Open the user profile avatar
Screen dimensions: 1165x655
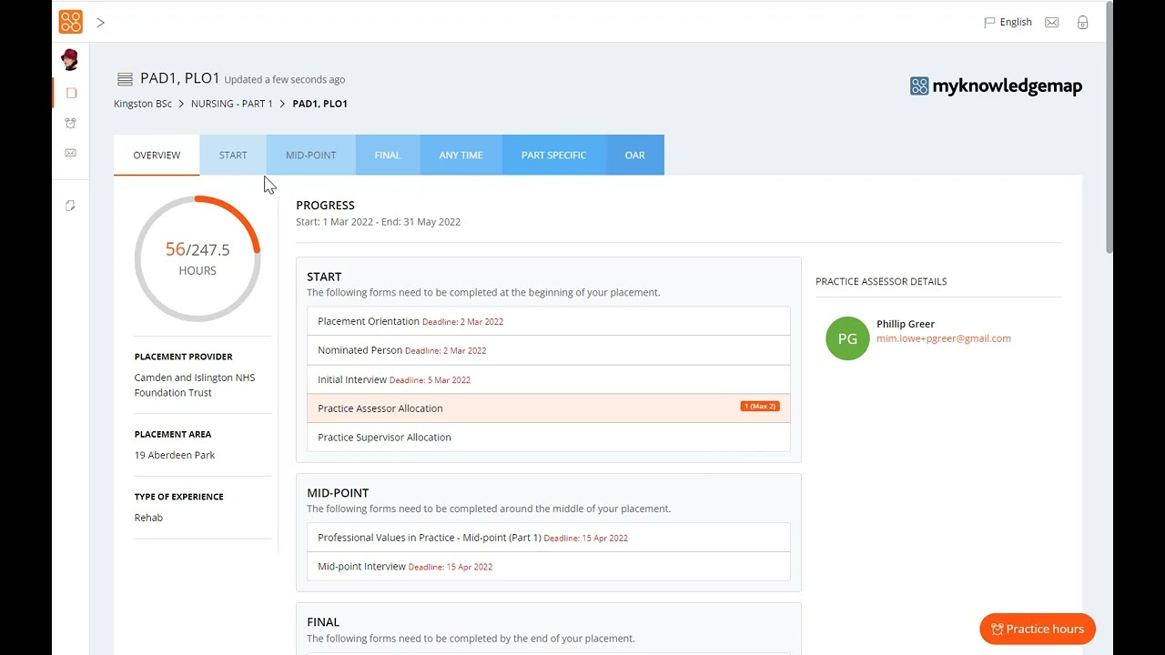point(70,60)
